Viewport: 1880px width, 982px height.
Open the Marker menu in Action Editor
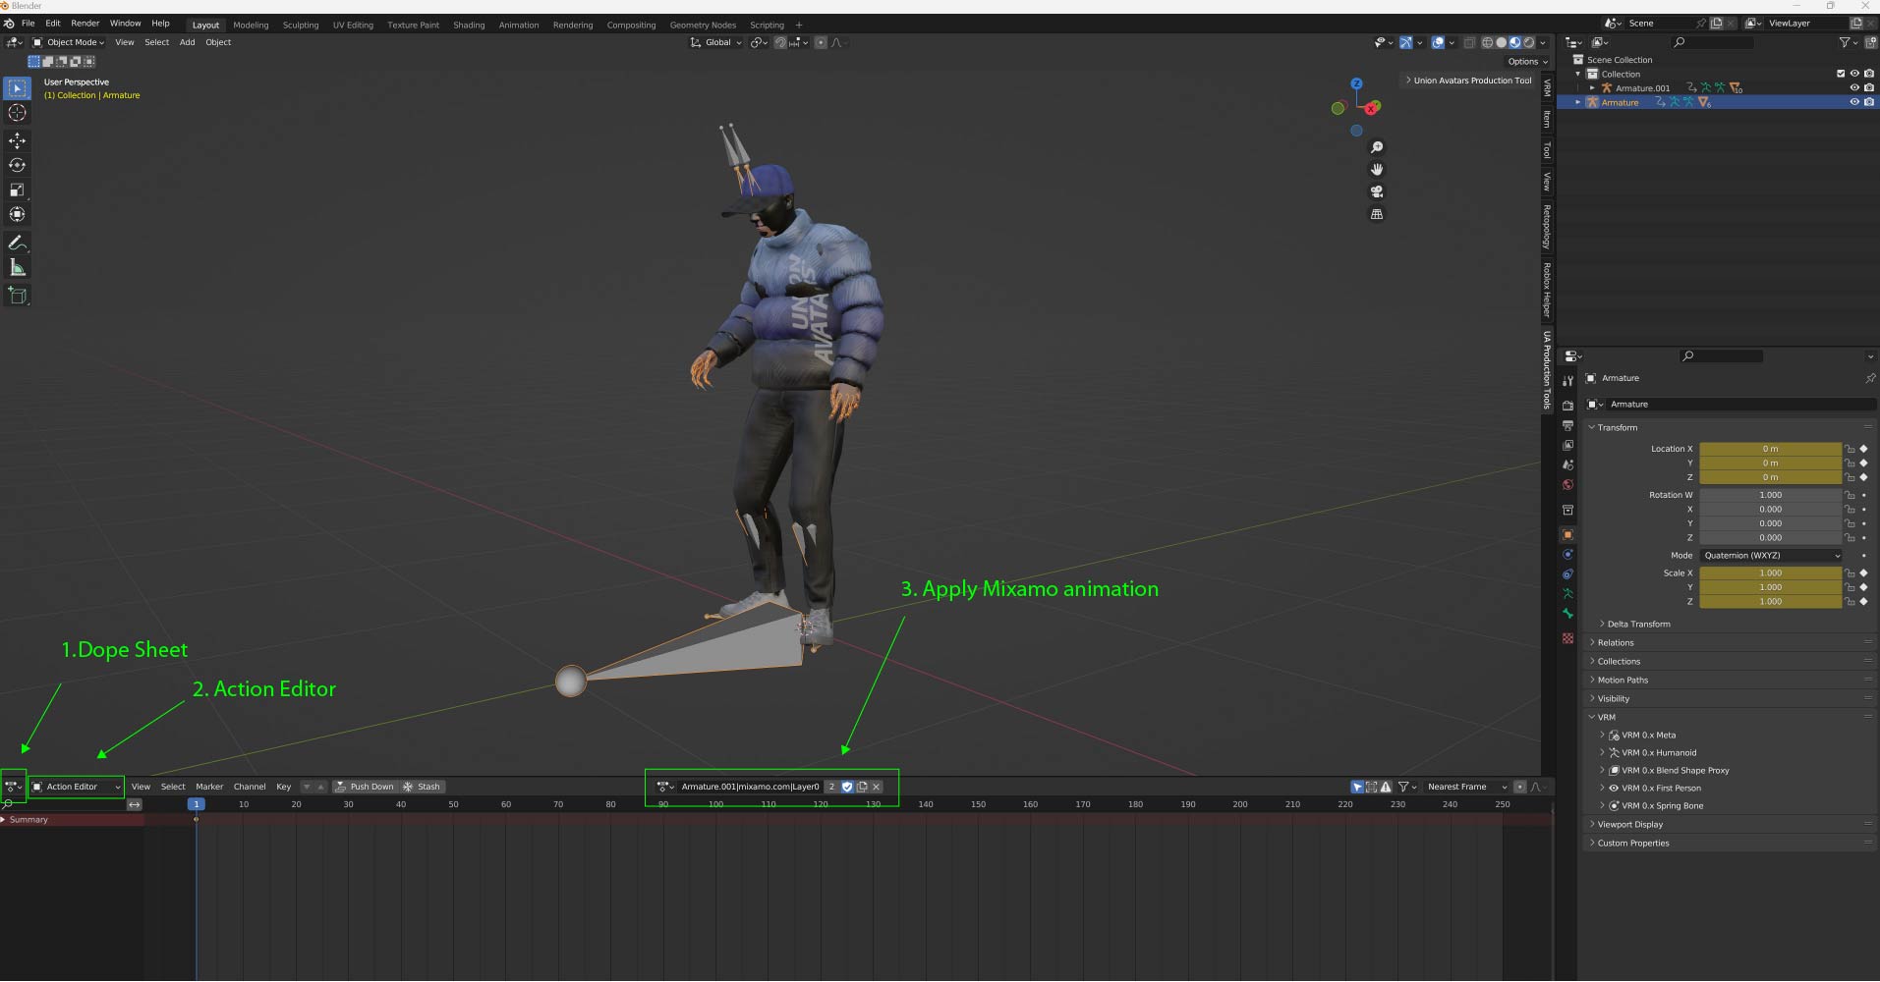[x=209, y=787]
